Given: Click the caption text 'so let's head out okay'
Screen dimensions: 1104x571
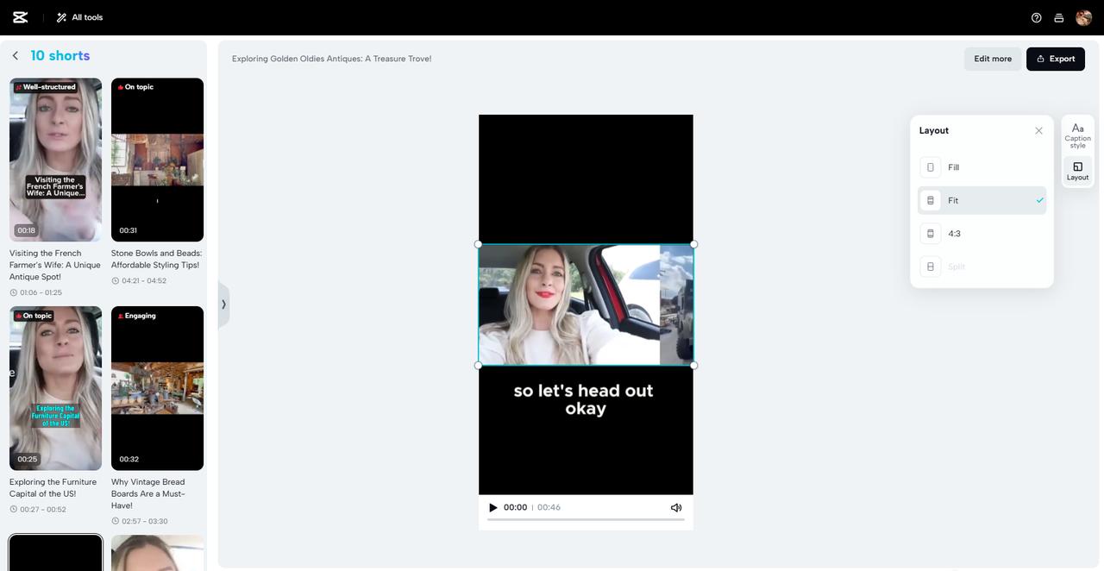Looking at the screenshot, I should pyautogui.click(x=585, y=399).
